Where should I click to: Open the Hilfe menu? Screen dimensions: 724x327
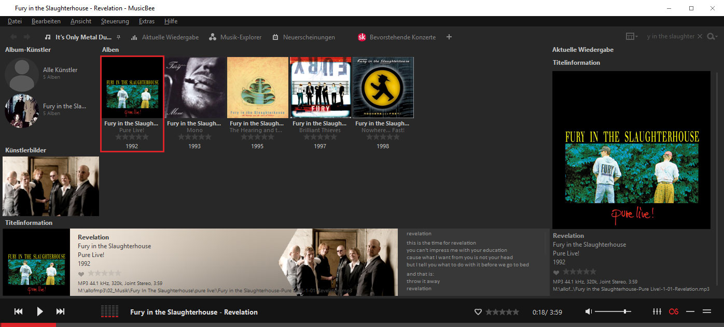[171, 21]
